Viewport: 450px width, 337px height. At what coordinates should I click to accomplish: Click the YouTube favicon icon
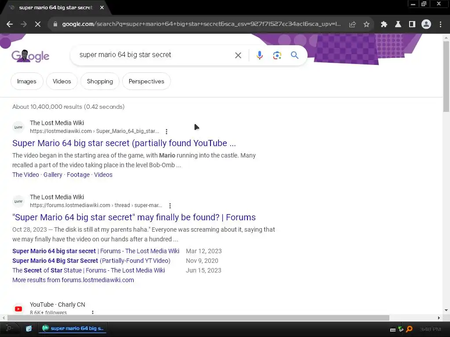click(x=18, y=309)
